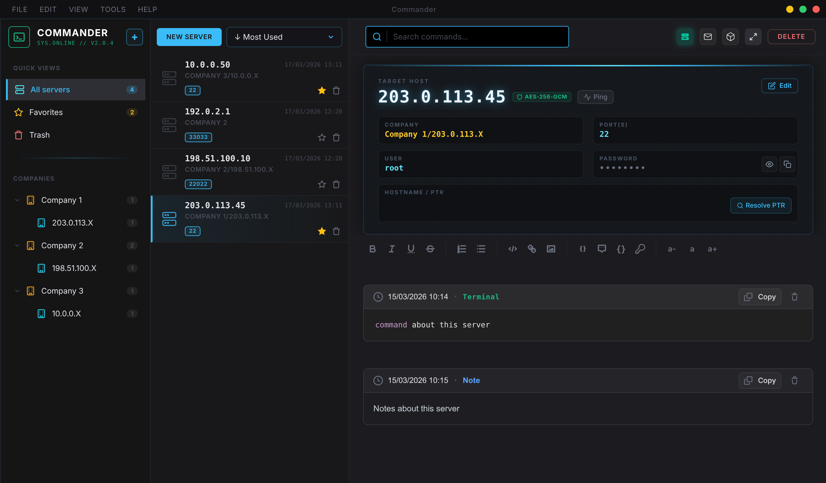Increase font size with a+ button
The image size is (826, 483).
(712, 249)
